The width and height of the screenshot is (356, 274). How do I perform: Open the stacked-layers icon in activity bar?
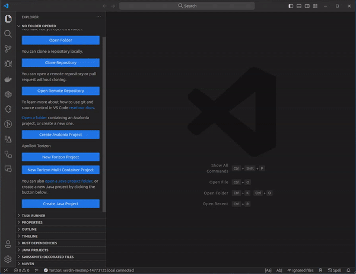click(x=8, y=94)
